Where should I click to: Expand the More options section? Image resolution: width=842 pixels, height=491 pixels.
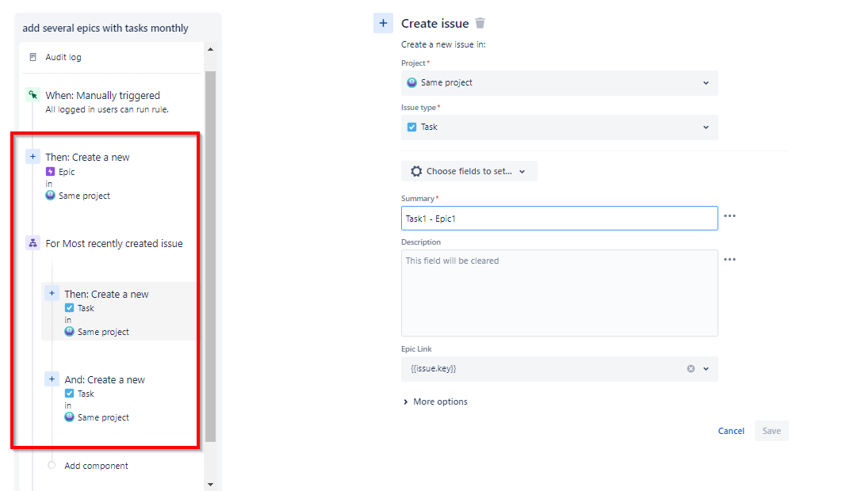[435, 402]
